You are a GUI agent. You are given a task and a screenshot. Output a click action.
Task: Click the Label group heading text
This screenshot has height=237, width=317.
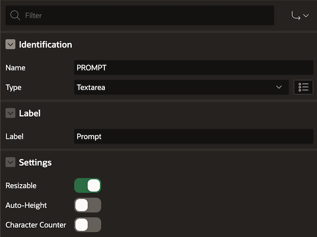(x=30, y=114)
